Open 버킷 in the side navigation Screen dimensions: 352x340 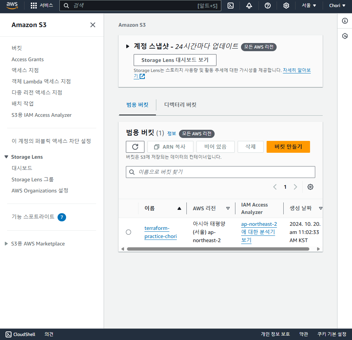coord(17,48)
